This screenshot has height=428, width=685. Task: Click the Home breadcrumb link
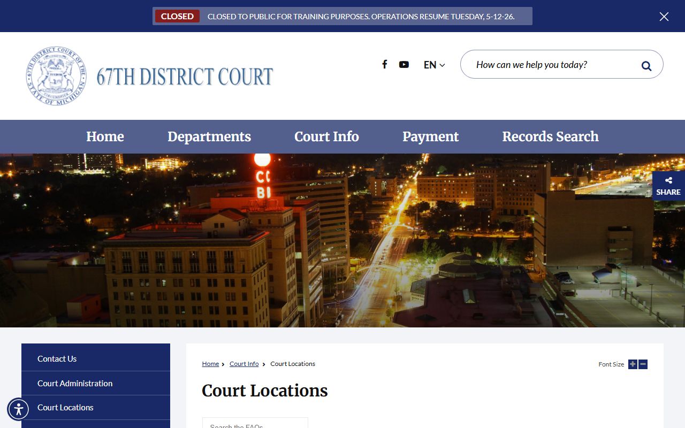[x=210, y=364]
